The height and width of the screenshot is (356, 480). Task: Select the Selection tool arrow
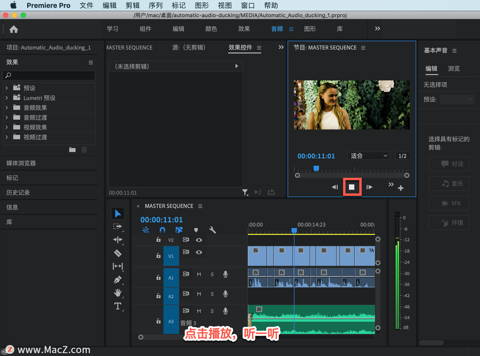point(118,213)
